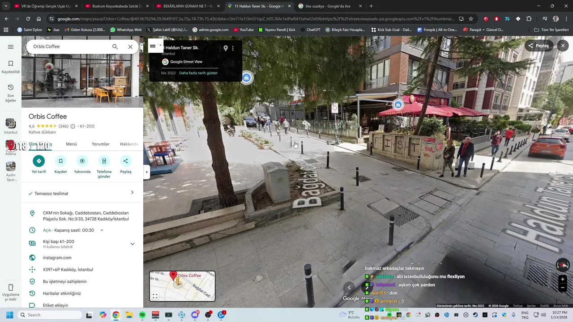
Task: Click the Street View compass control
Action: click(x=563, y=265)
